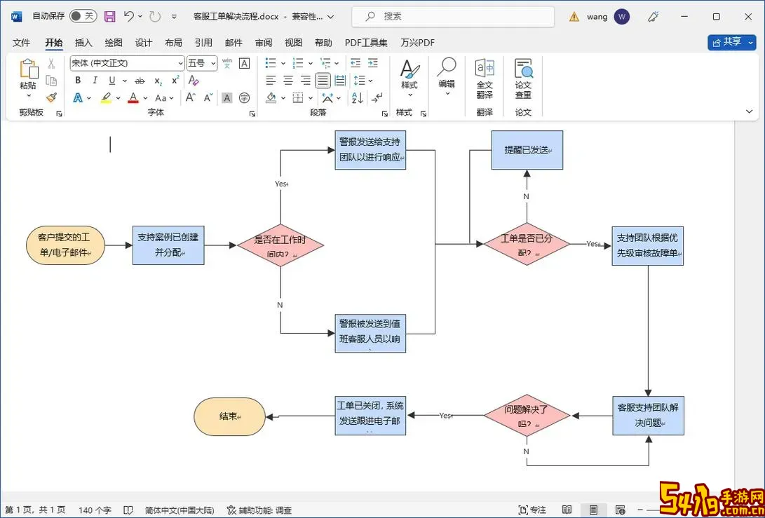Image resolution: width=765 pixels, height=518 pixels.
Task: Enable Focus mode in status bar
Action: pyautogui.click(x=532, y=510)
